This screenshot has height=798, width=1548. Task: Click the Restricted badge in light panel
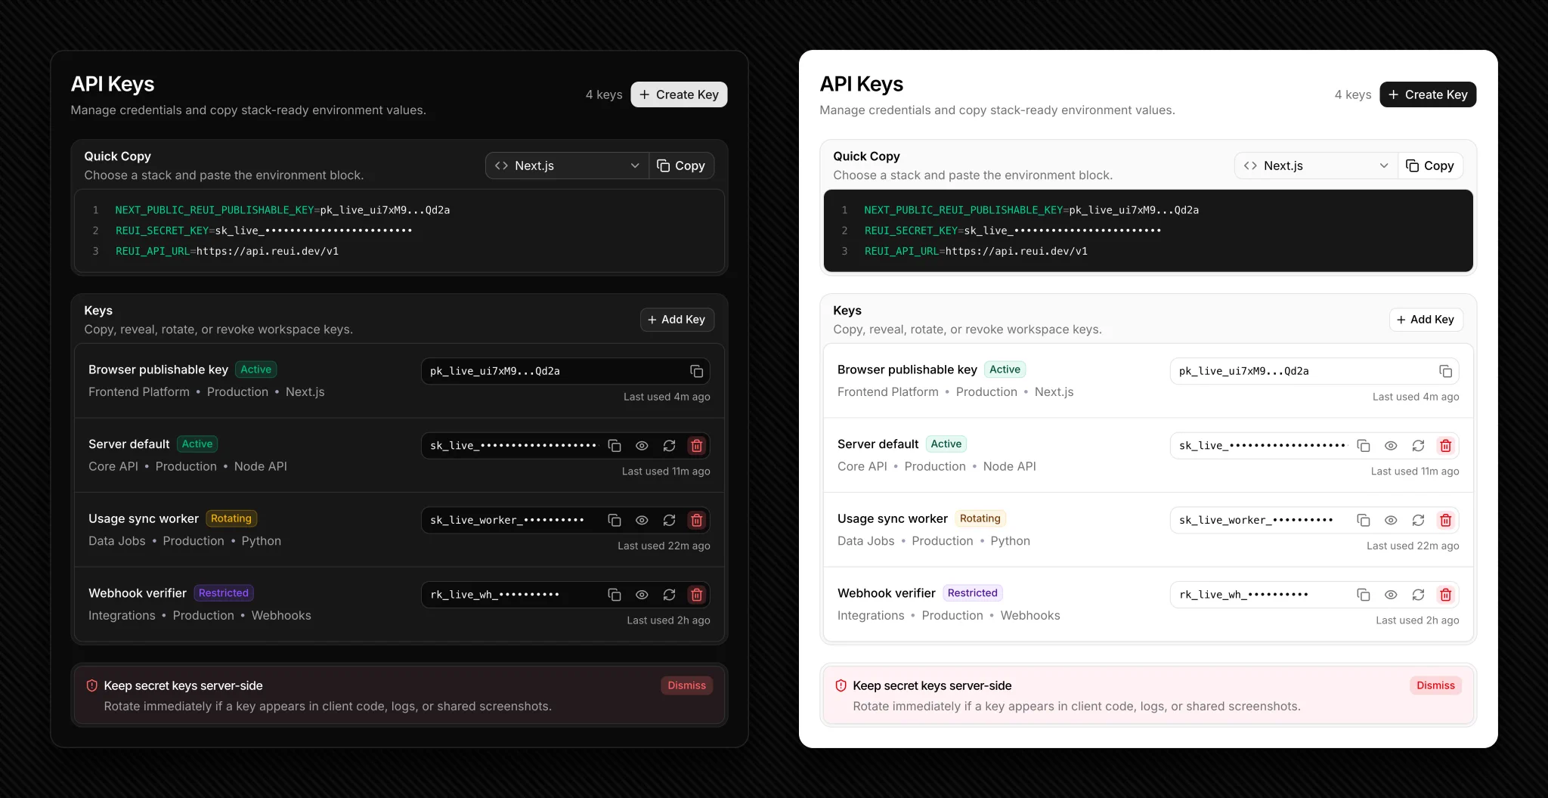pos(973,593)
